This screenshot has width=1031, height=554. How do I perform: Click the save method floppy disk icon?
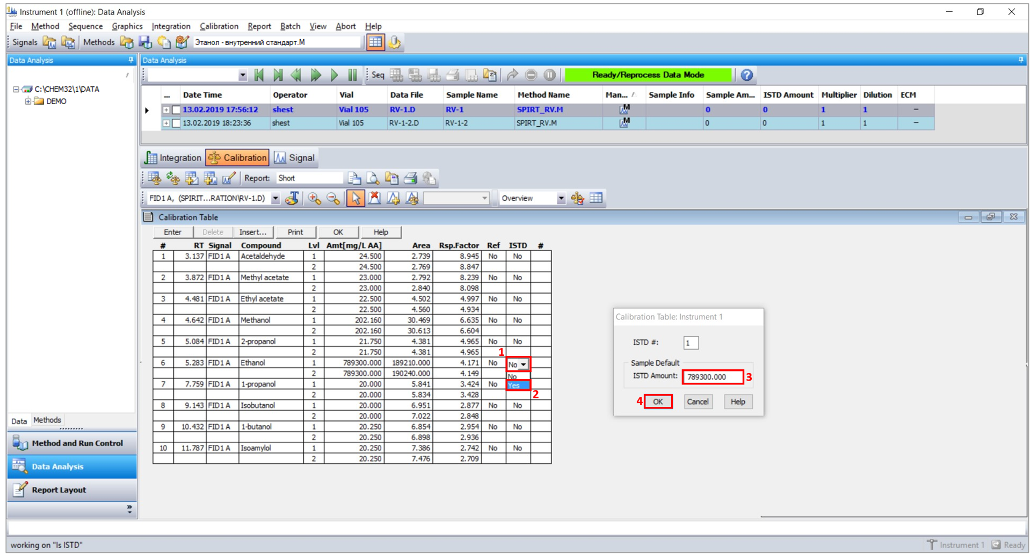145,42
